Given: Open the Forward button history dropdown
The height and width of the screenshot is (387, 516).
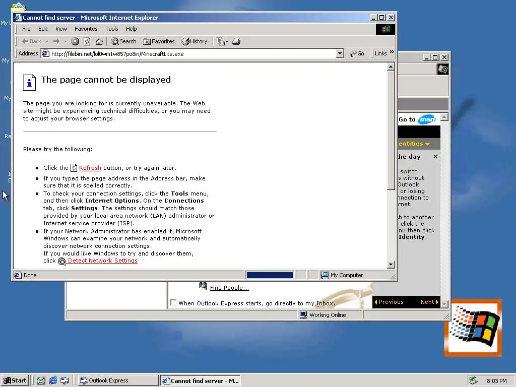Looking at the screenshot, I should click(x=66, y=41).
